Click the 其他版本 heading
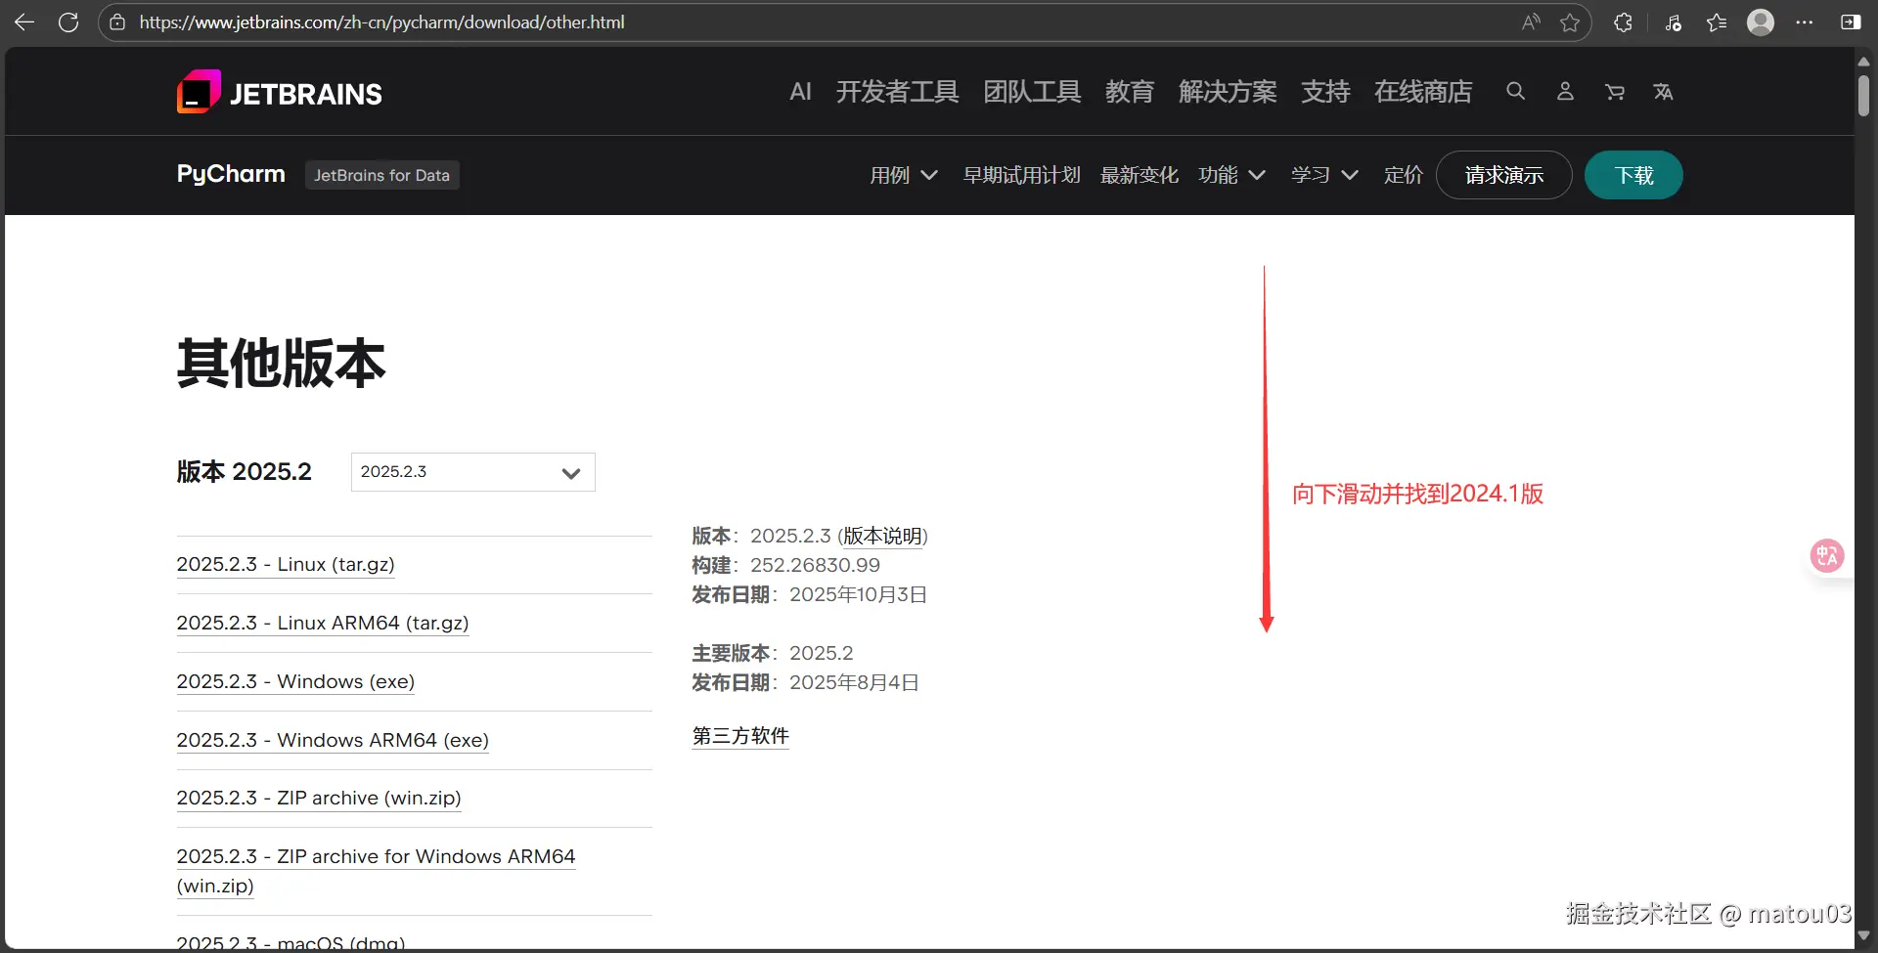This screenshot has width=1878, height=953. click(x=281, y=364)
